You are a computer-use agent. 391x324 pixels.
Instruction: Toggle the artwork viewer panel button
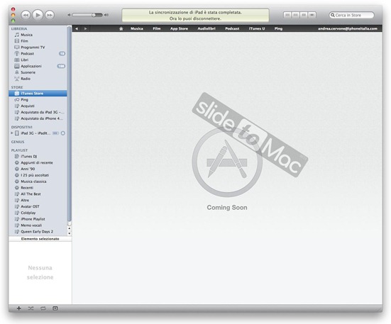55,308
